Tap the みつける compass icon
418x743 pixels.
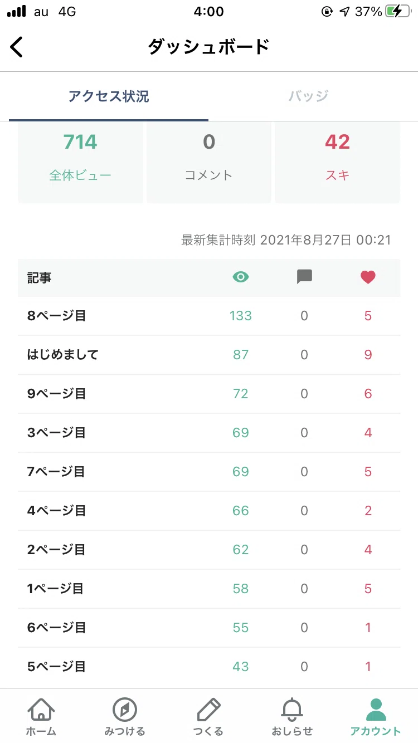pyautogui.click(x=125, y=710)
